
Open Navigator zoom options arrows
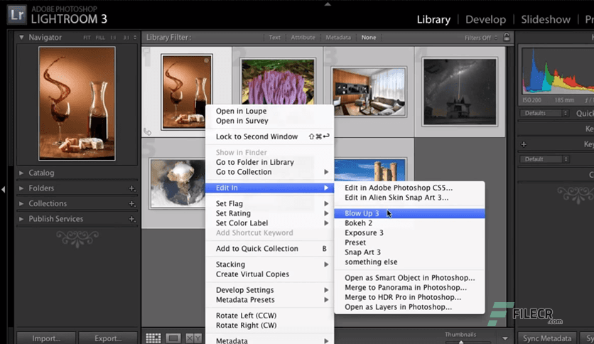coord(135,38)
